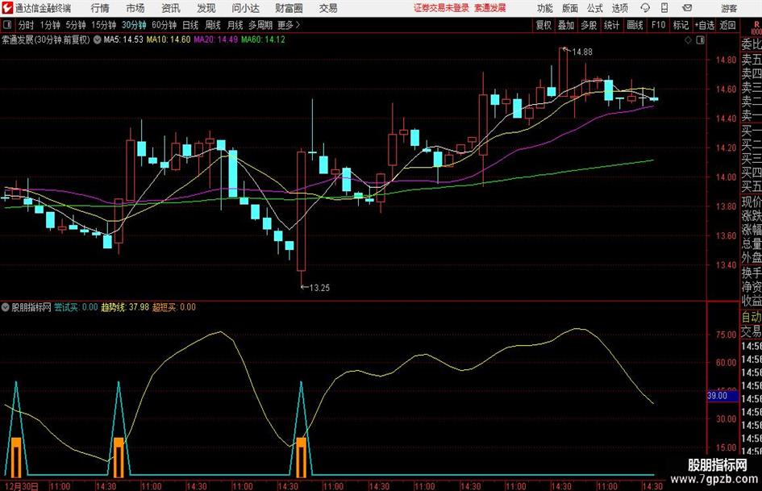Open the mail envelope icon
This screenshot has height=491, width=762.
(x=687, y=8)
